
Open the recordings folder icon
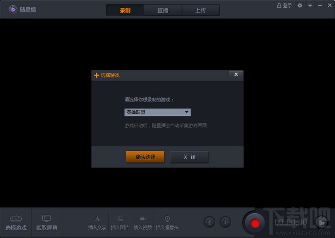pyautogui.click(x=322, y=223)
